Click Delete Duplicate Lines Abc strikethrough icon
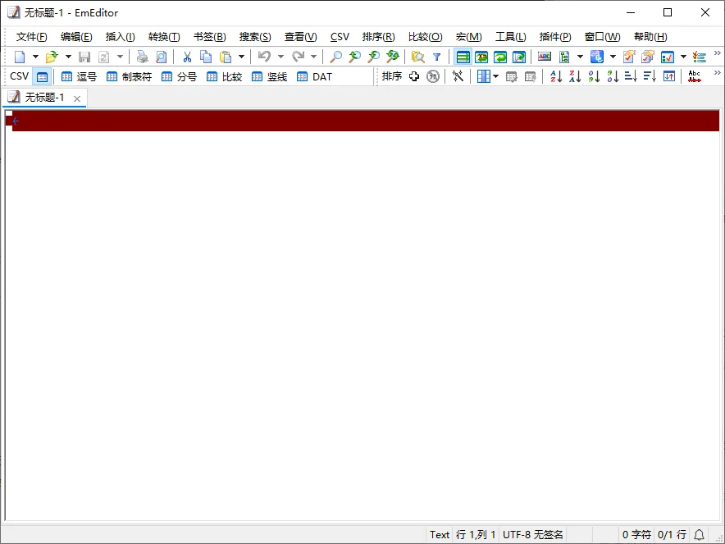This screenshot has width=725, height=544. [695, 76]
